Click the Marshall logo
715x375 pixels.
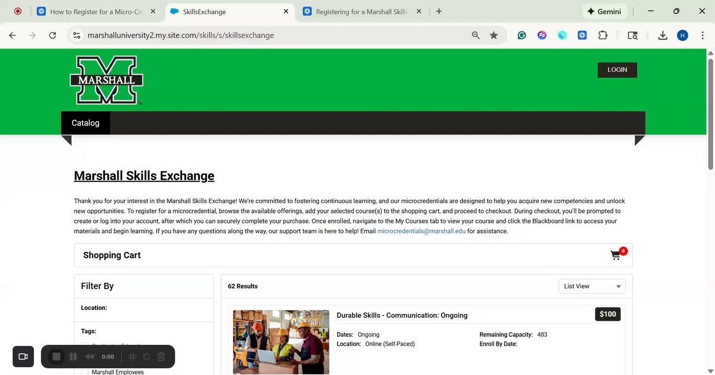[106, 80]
